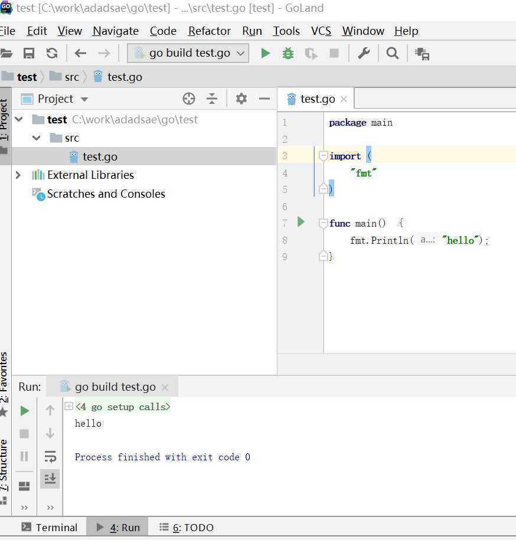Open file with the folder toolbar icon
516x540 pixels.
click(6, 53)
